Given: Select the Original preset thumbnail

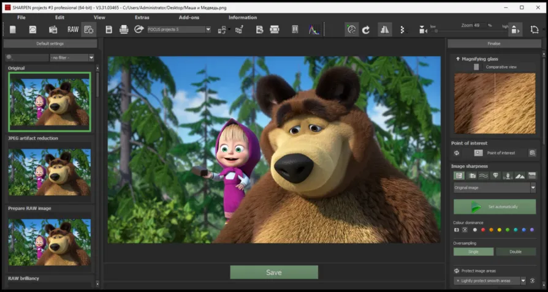Looking at the screenshot, I should [x=49, y=102].
